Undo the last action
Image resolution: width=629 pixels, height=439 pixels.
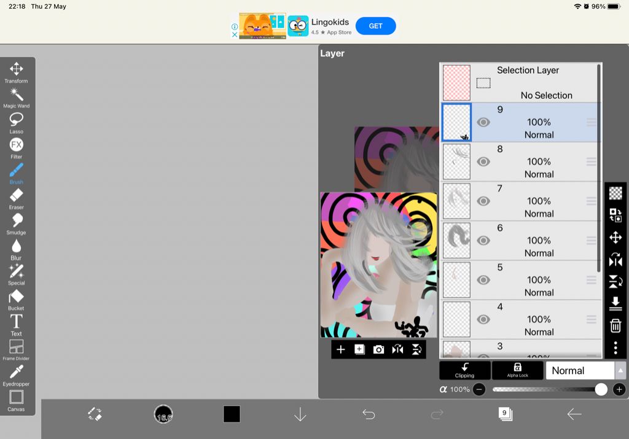click(369, 414)
